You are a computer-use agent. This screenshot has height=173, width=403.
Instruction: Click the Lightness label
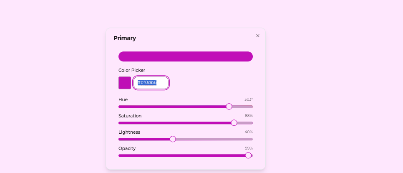(x=129, y=132)
